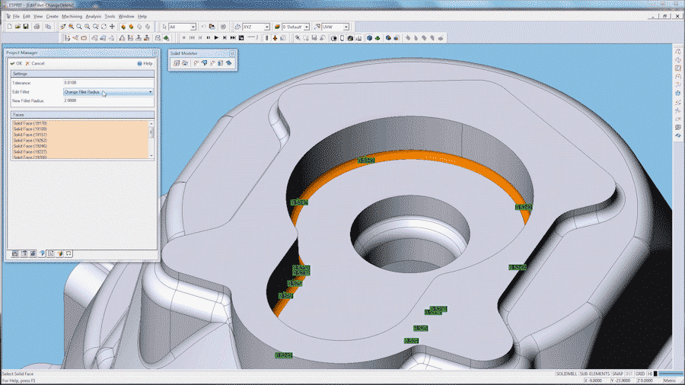
Task: Click the layers icon beside 0 'Default'
Action: pos(277,27)
